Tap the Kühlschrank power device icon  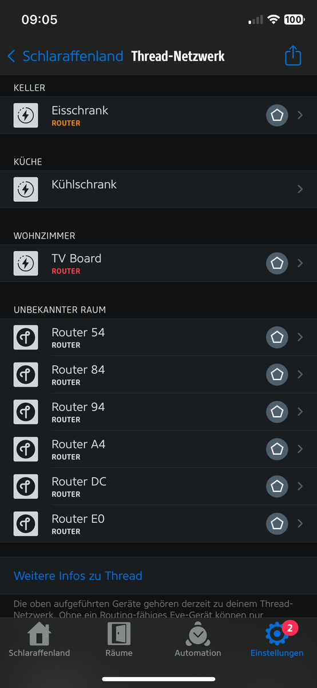[x=26, y=189]
